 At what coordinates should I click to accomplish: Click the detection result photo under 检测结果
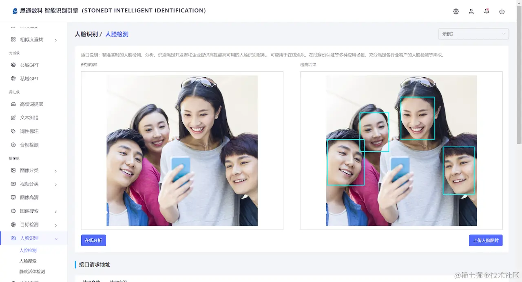(402, 151)
